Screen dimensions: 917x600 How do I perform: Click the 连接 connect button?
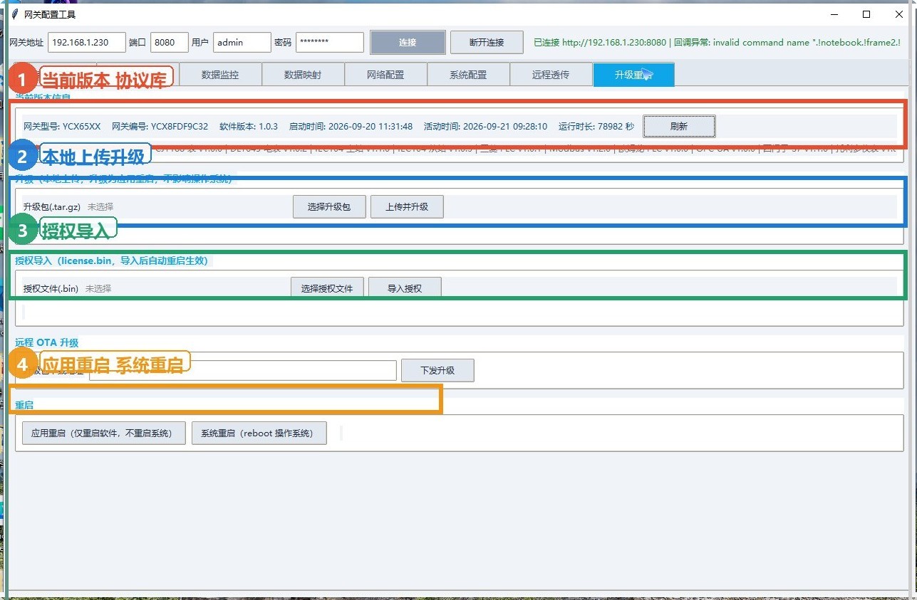coord(408,43)
